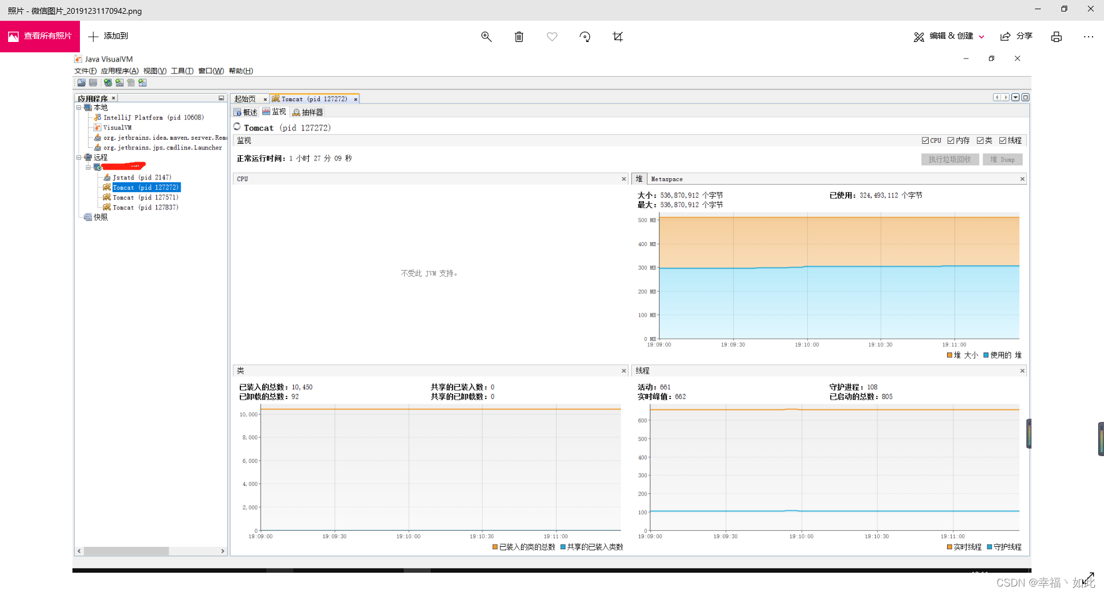
Task: Uncheck the 内存 checkbox
Action: click(951, 140)
